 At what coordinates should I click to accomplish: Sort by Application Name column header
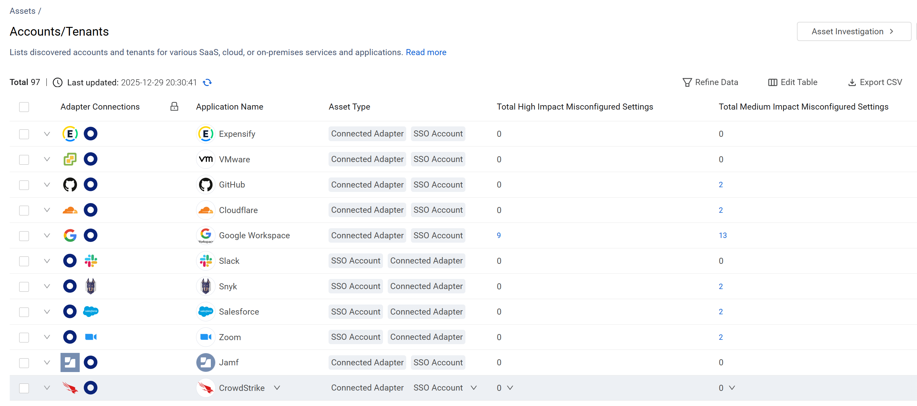pyautogui.click(x=229, y=107)
